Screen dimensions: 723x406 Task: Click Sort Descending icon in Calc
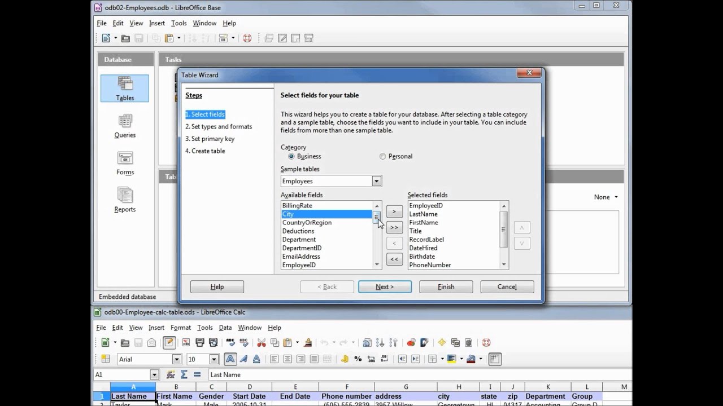coord(394,342)
